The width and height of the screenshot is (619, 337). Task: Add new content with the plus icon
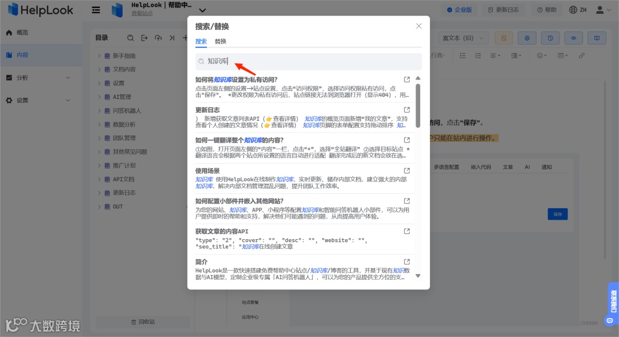[x=185, y=38]
